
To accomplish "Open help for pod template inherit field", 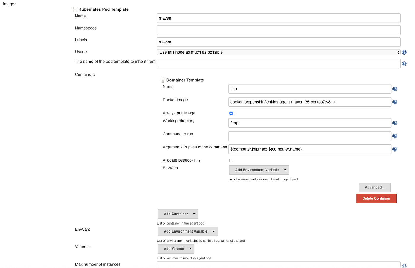I will [x=404, y=63].
